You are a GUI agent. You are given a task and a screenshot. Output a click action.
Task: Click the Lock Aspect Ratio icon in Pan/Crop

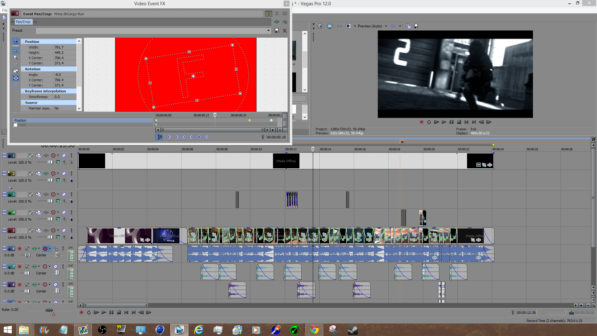point(16,71)
